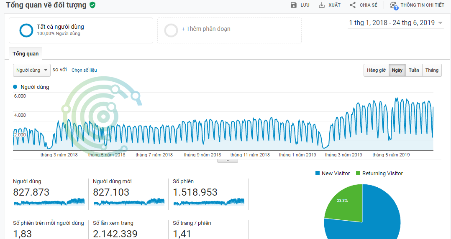This screenshot has width=451, height=239.
Task: Click the CHIA SẺ share icon
Action: pos(353,5)
